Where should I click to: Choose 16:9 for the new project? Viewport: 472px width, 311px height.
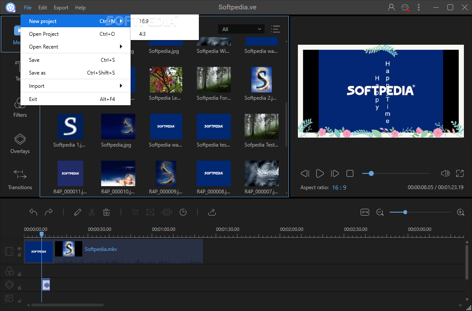pyautogui.click(x=165, y=21)
